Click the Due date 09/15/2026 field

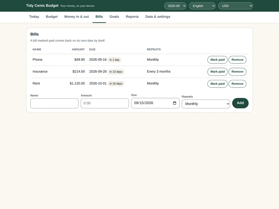(155, 103)
